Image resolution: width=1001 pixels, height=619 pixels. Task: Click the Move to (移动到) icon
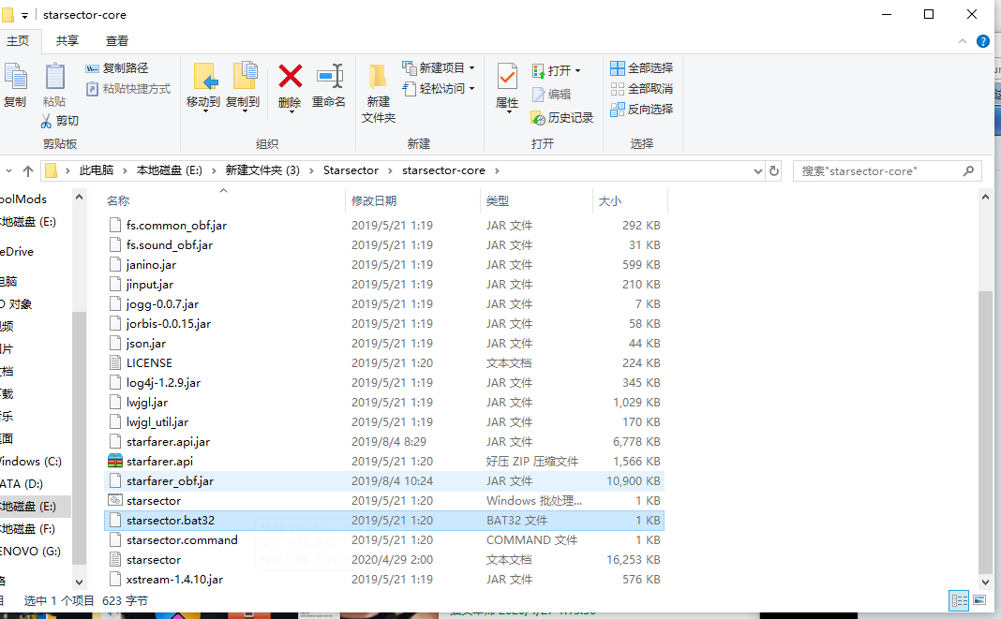[x=203, y=77]
